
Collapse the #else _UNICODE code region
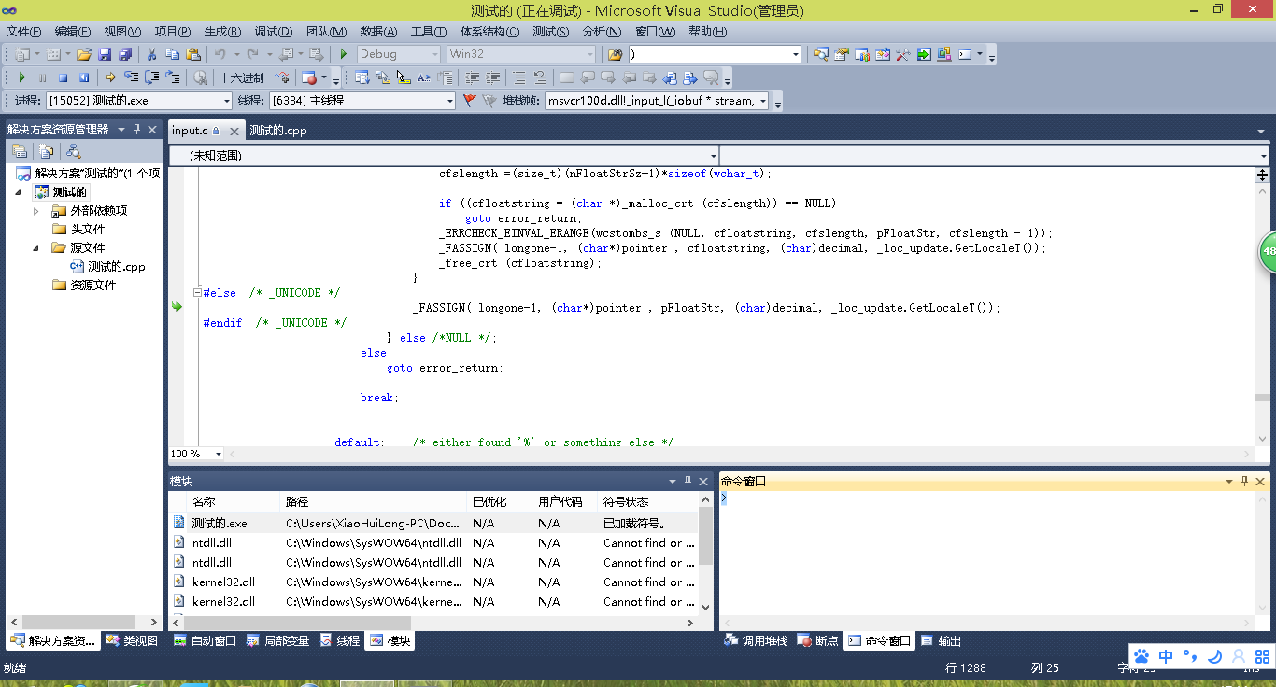pyautogui.click(x=197, y=293)
